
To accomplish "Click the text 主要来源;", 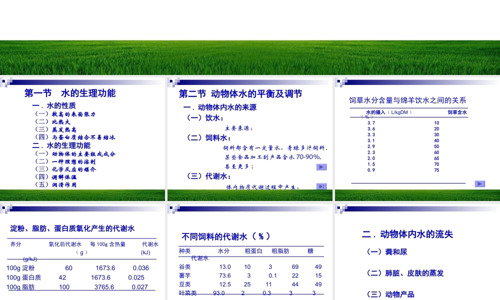I will 239,128.
